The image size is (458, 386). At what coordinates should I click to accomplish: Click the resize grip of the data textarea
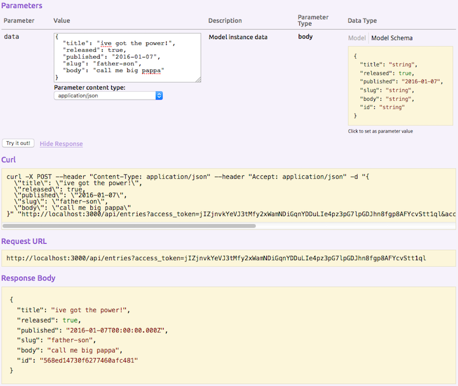(x=198, y=79)
